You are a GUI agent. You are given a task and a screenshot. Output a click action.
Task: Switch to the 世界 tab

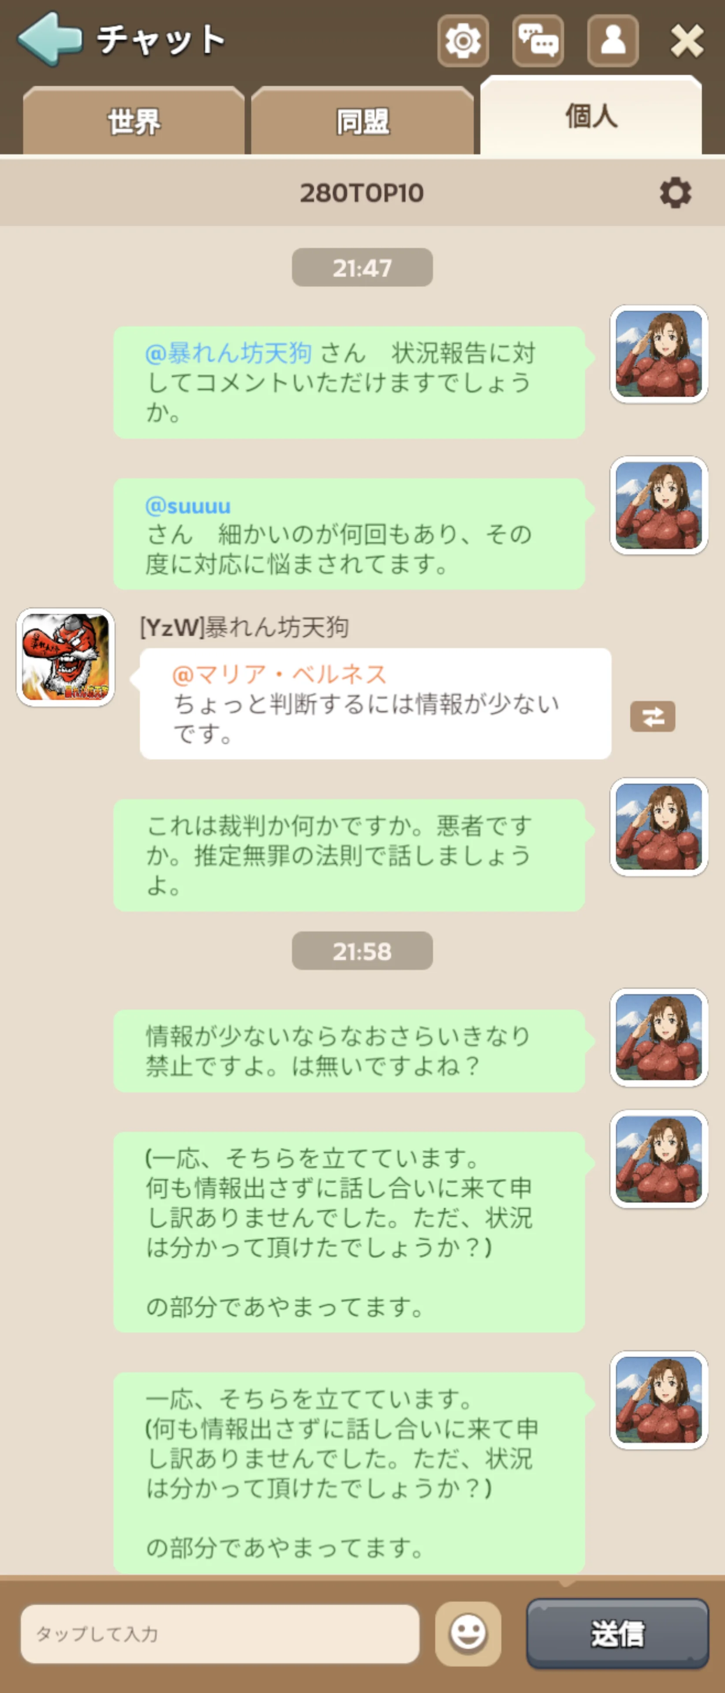click(134, 121)
